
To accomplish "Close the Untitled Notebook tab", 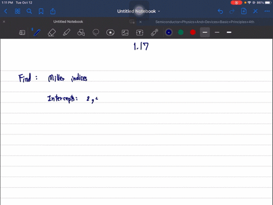I will click(4, 22).
